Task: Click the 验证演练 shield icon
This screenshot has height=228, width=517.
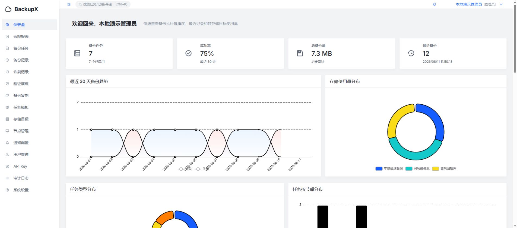Action: [7, 84]
